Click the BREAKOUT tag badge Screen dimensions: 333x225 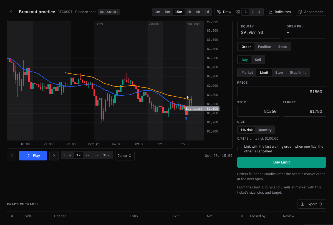pos(109,12)
